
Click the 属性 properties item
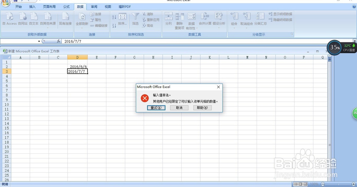(96, 20)
